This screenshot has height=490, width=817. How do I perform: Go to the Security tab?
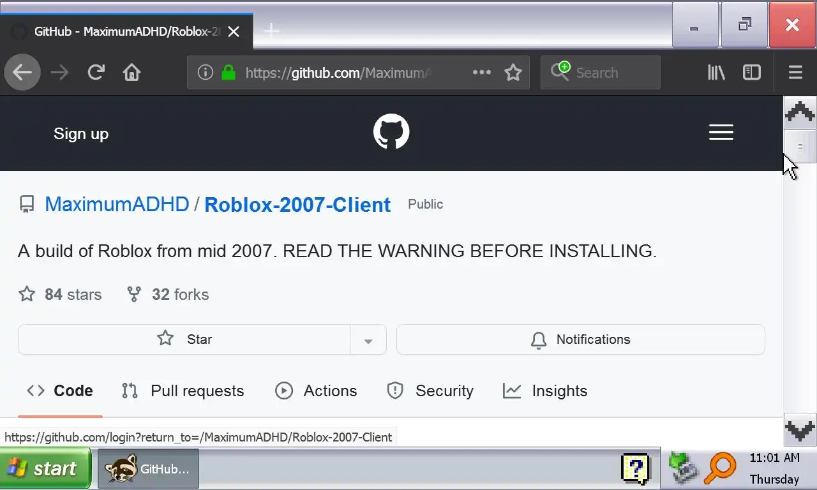click(x=430, y=390)
